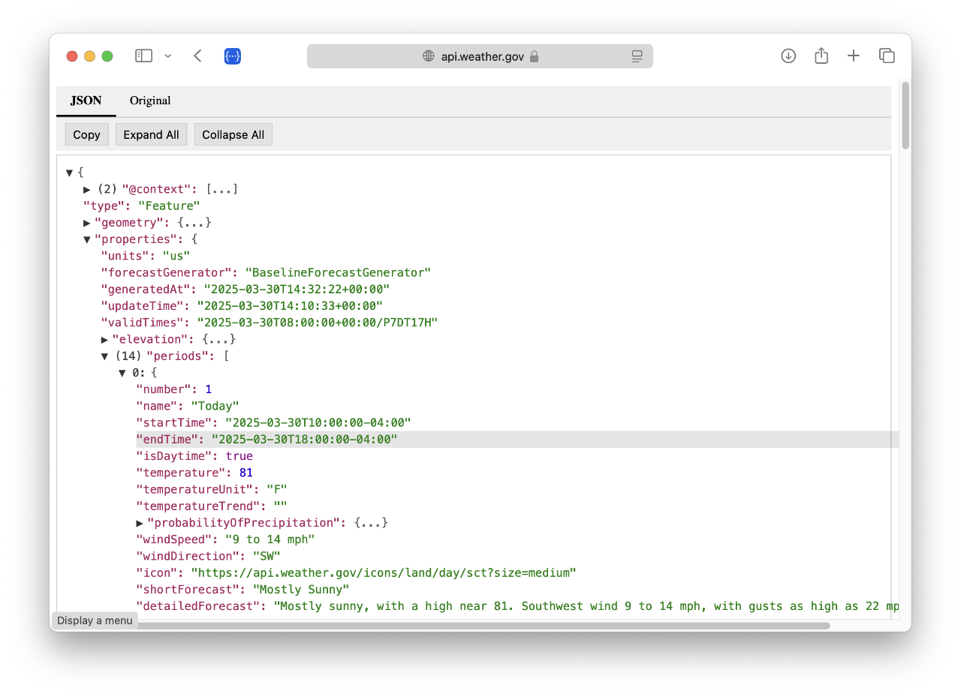The width and height of the screenshot is (961, 697).
Task: Click the Collapse All button
Action: point(233,135)
